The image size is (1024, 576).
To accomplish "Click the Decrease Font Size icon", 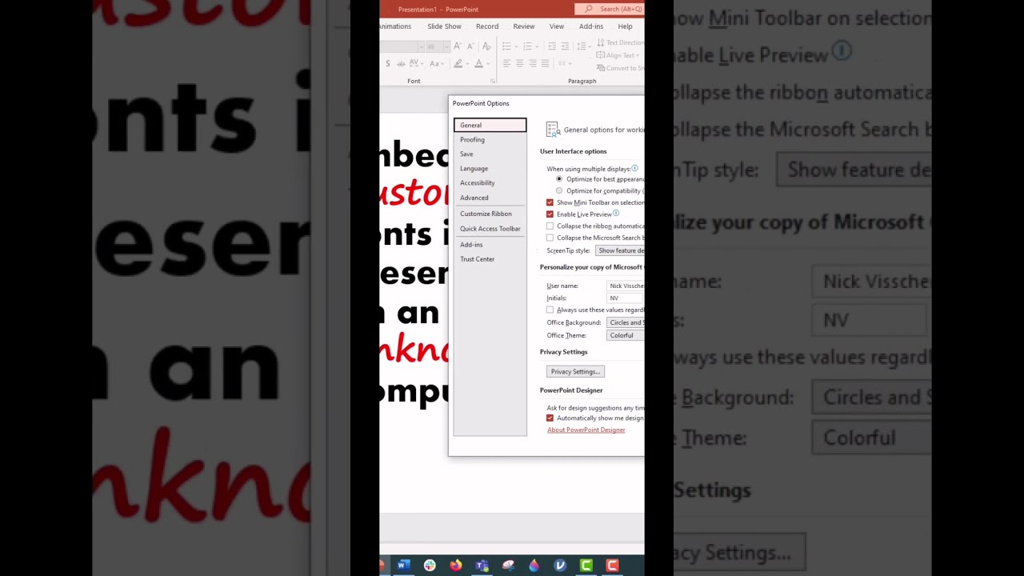I will 470,46.
